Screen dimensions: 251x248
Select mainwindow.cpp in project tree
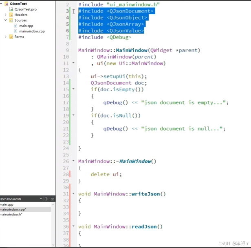click(x=32, y=31)
